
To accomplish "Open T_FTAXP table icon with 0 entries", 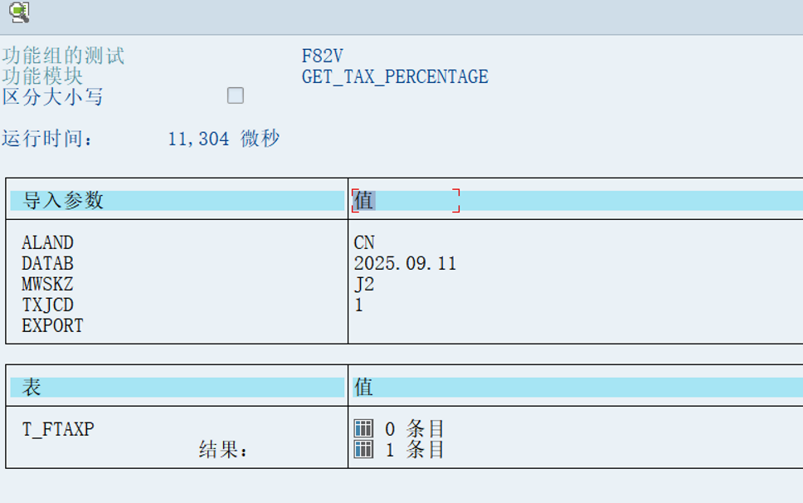I will click(363, 428).
